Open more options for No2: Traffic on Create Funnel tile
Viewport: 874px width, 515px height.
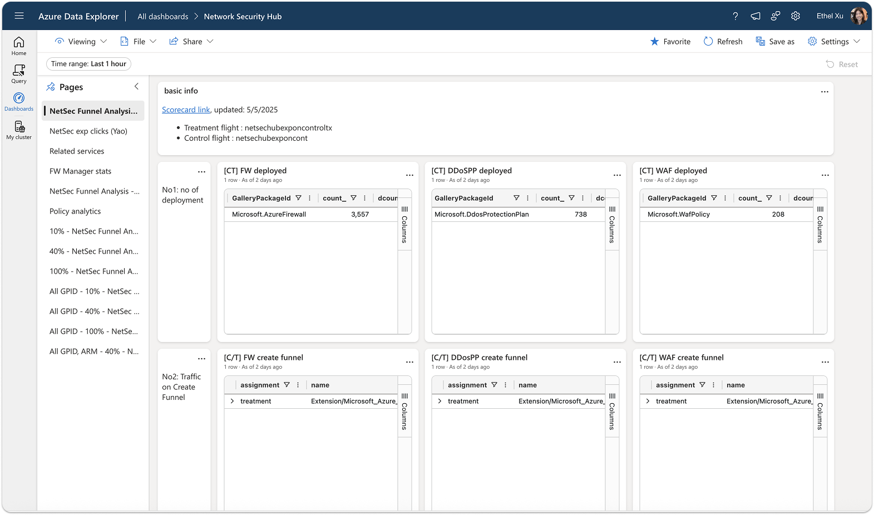[201, 359]
